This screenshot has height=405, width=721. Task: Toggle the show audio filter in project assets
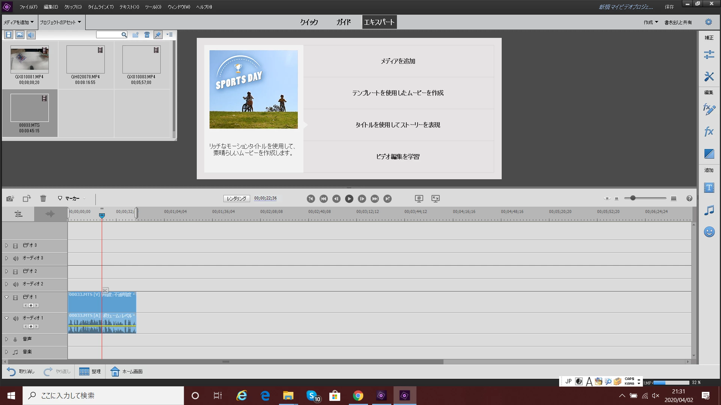point(31,35)
